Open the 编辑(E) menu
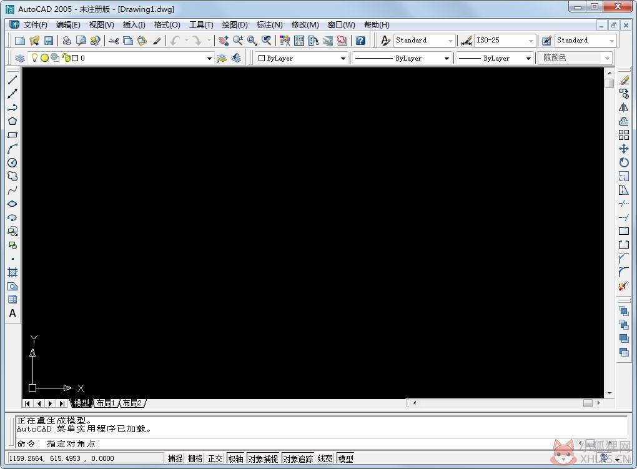The width and height of the screenshot is (637, 469). (x=68, y=25)
